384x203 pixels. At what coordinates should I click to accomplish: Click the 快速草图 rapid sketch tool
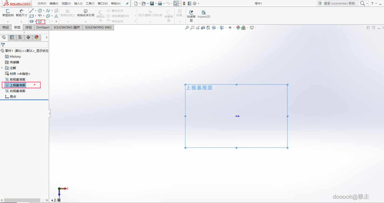point(191,16)
